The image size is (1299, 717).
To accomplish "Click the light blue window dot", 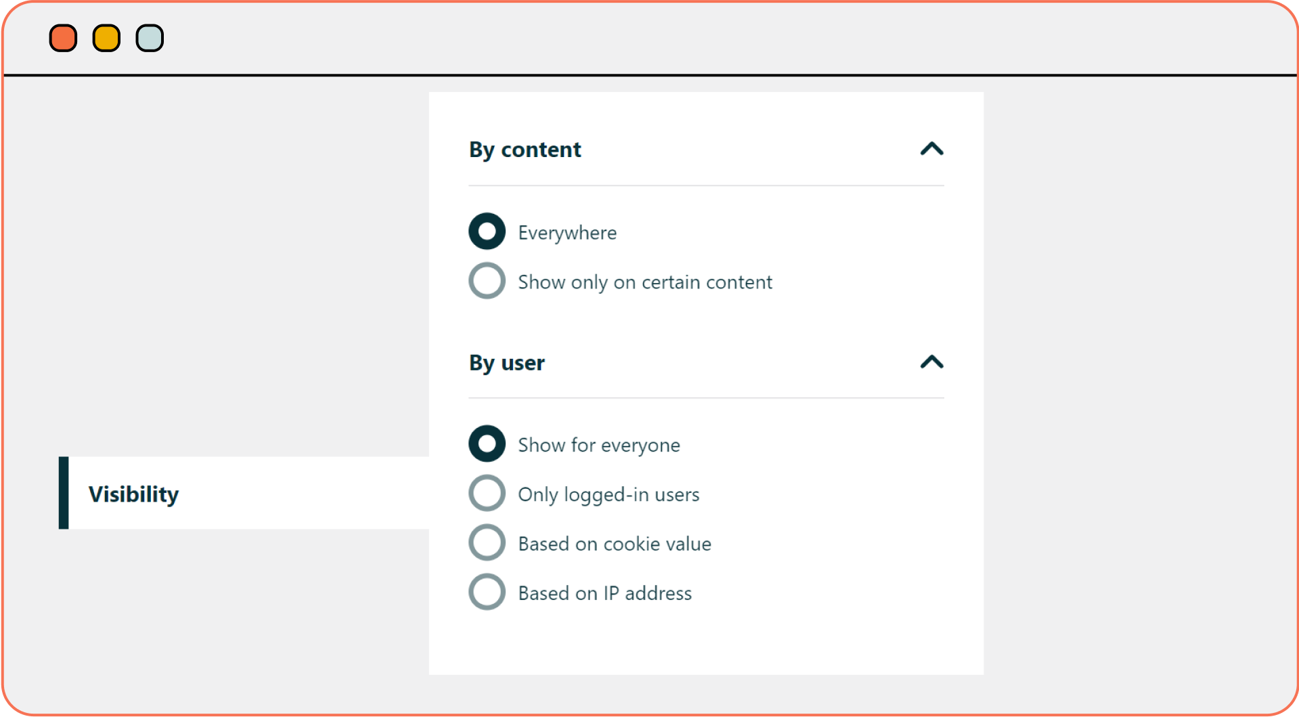I will coord(150,38).
